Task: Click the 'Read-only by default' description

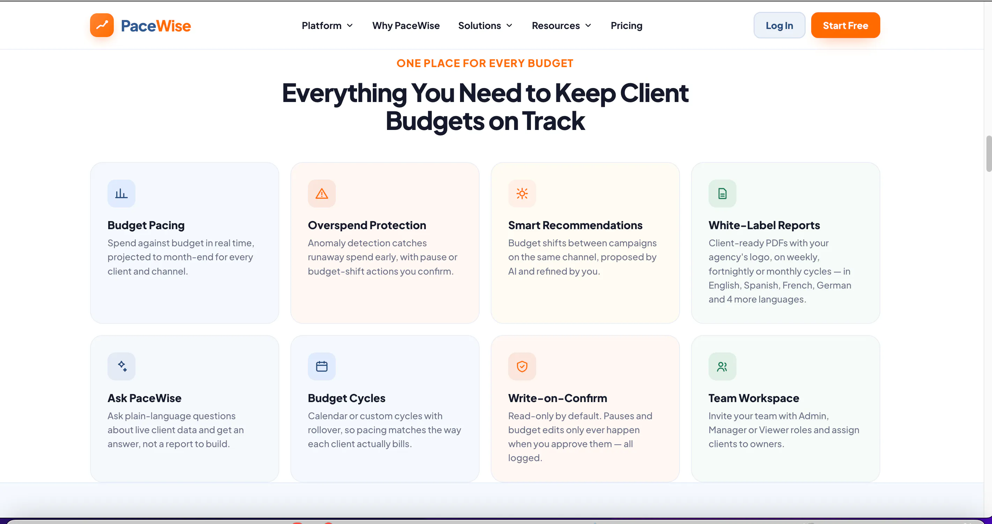Action: [580, 437]
